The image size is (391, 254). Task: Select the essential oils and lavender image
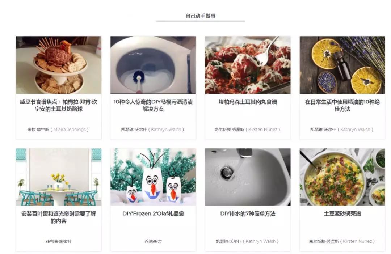click(x=342, y=65)
